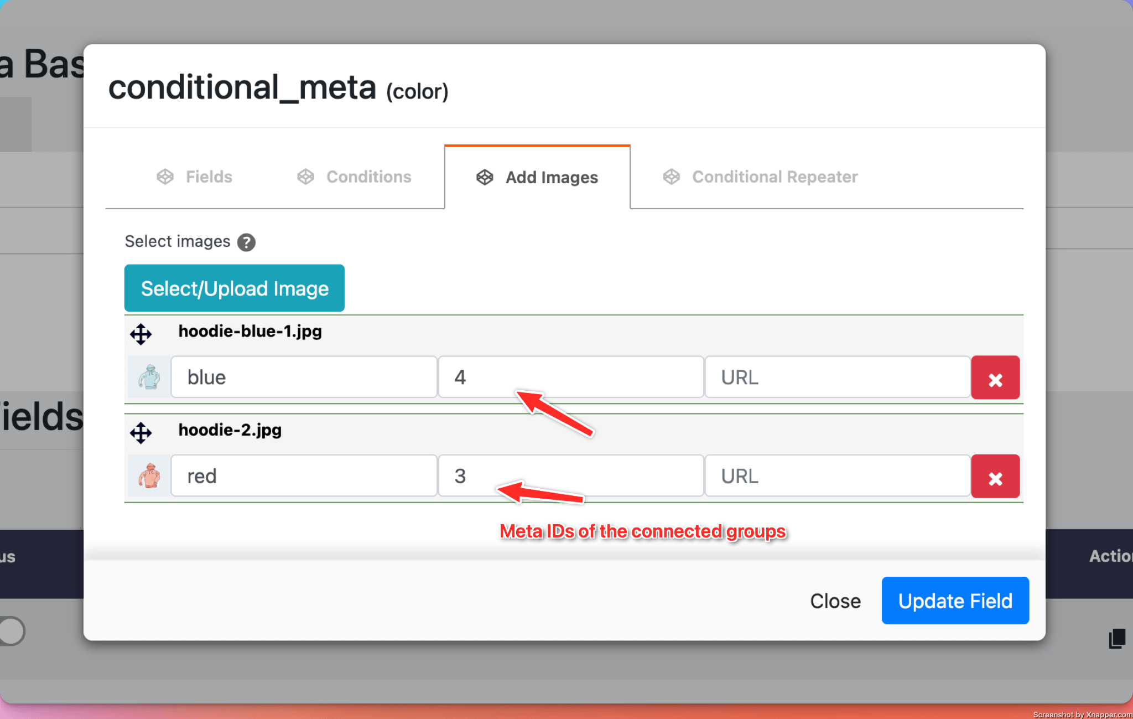Click the red hoodie thumbnail
The image size is (1133, 719).
(x=149, y=476)
